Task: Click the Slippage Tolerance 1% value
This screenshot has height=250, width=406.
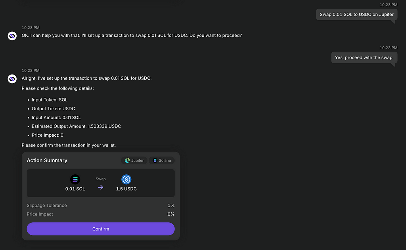Action: (171, 206)
